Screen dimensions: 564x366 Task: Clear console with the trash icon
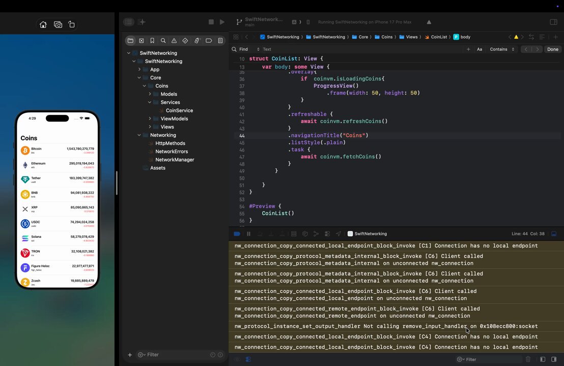(x=528, y=359)
